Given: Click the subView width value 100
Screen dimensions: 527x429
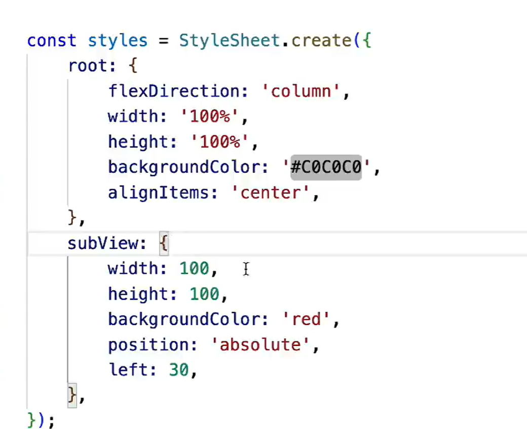Looking at the screenshot, I should tap(194, 269).
